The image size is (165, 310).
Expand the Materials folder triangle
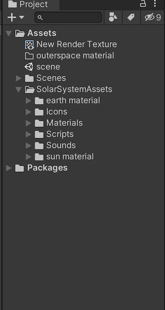click(x=29, y=123)
